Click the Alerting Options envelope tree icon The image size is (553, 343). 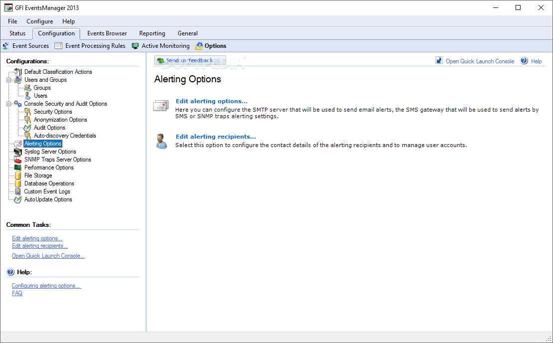(x=18, y=144)
